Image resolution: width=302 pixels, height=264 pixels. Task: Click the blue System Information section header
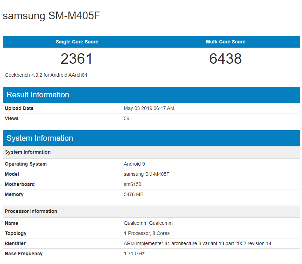(x=40, y=138)
